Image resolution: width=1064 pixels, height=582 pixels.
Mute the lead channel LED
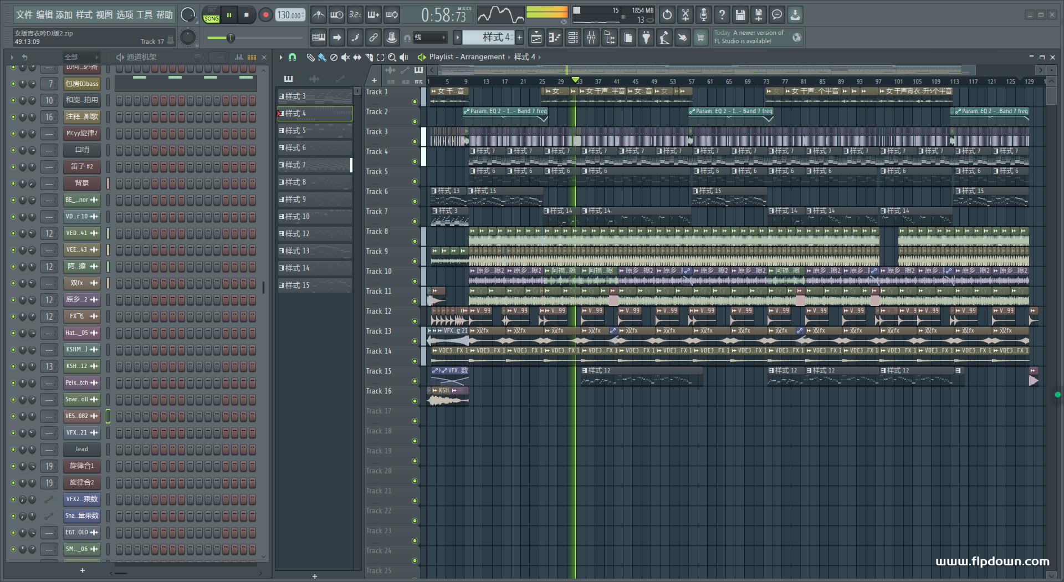13,450
